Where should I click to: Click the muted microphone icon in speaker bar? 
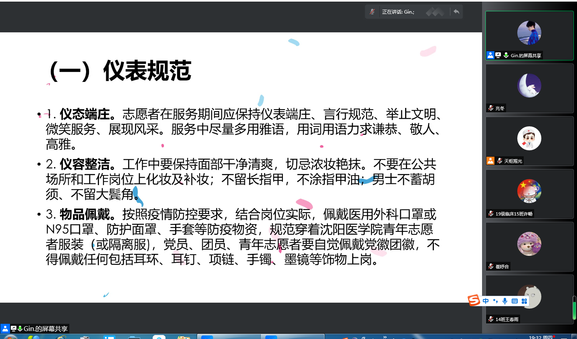[x=372, y=12]
